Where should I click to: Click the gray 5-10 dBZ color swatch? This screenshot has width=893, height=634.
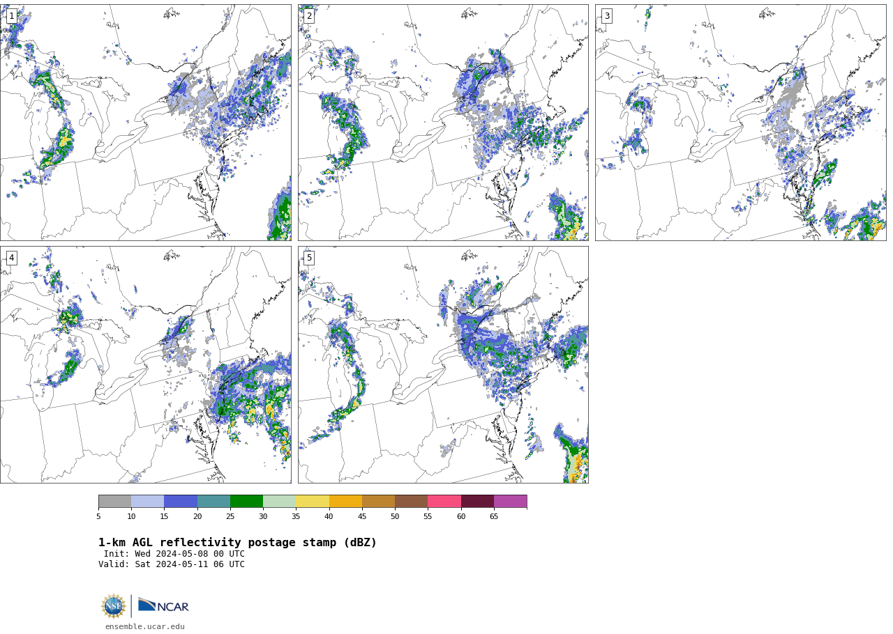[x=114, y=502]
